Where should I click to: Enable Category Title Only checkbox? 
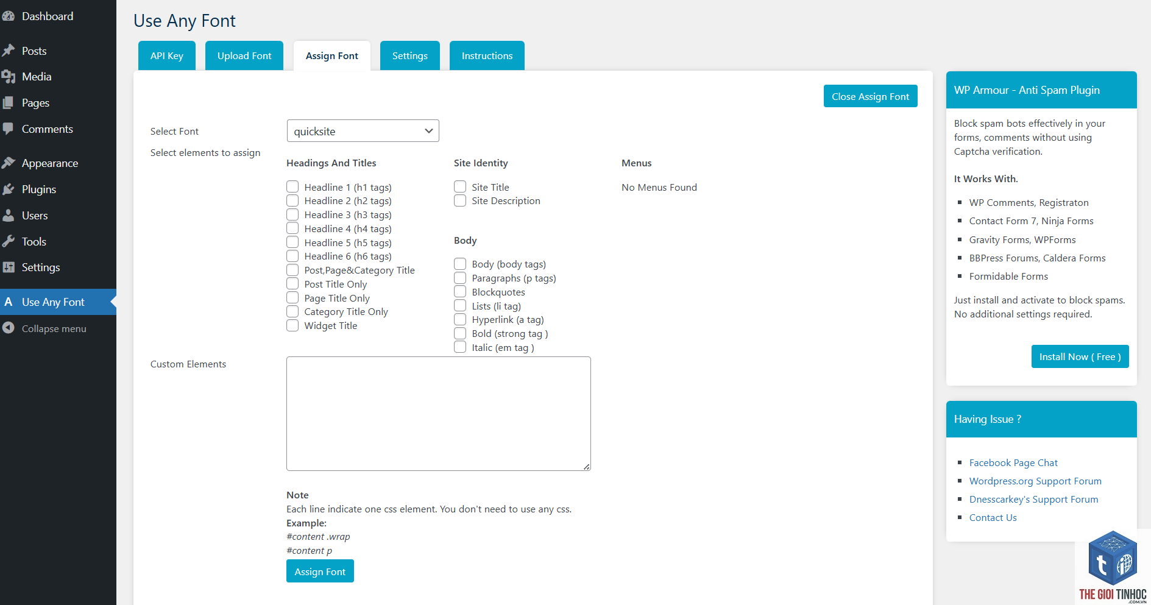click(x=292, y=311)
